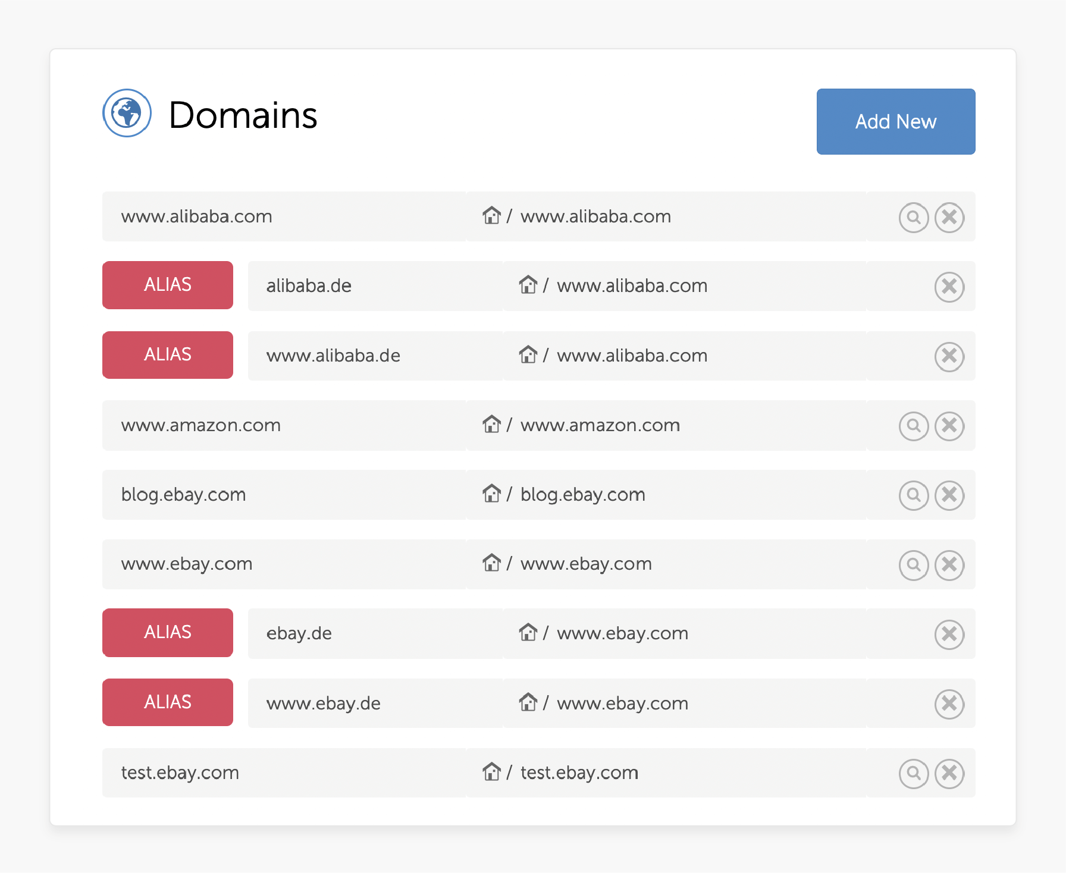
Task: Click ALIAS badge next to alibaba.de
Action: click(x=168, y=285)
